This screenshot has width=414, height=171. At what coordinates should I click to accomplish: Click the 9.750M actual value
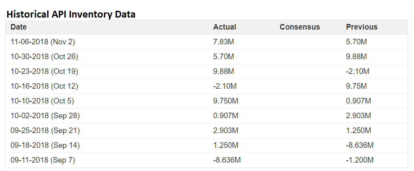226,101
